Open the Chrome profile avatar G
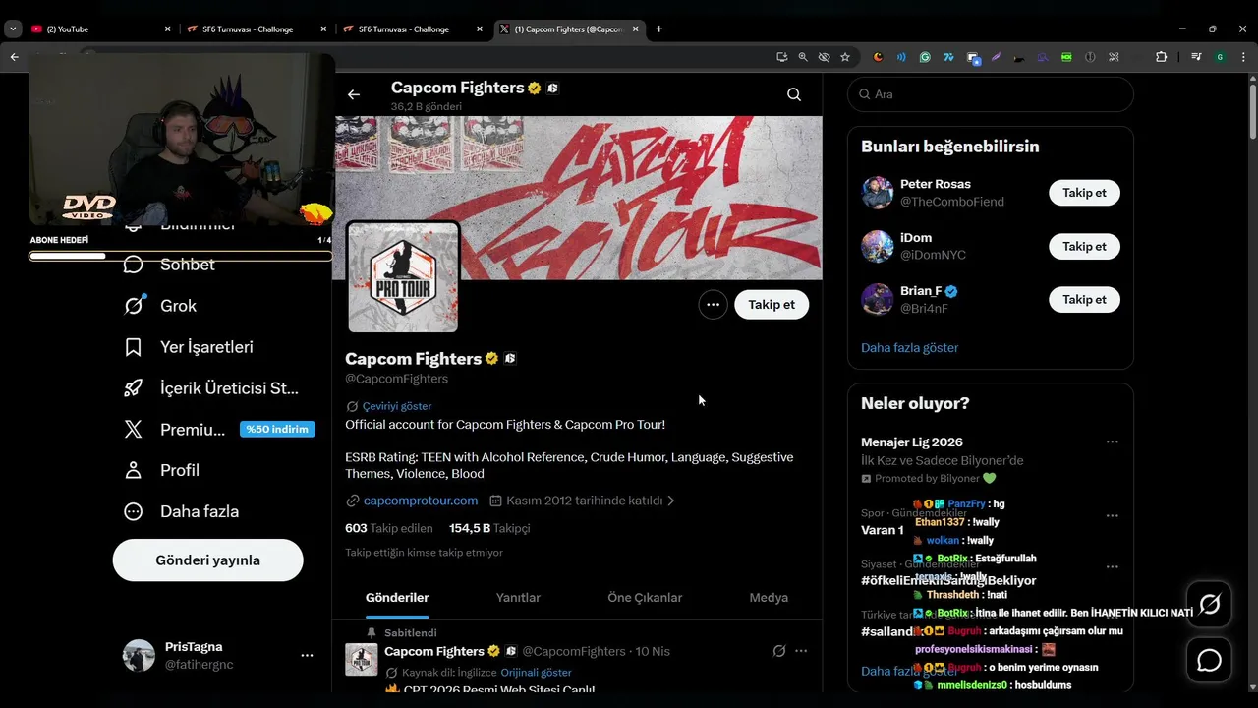 [1220, 57]
